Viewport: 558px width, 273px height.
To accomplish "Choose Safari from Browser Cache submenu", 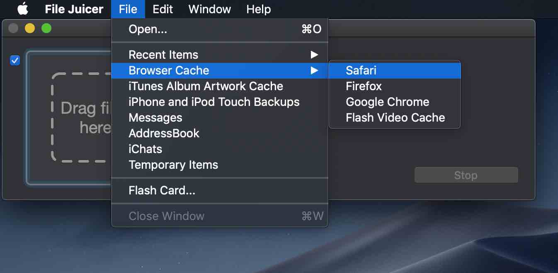I will point(361,70).
